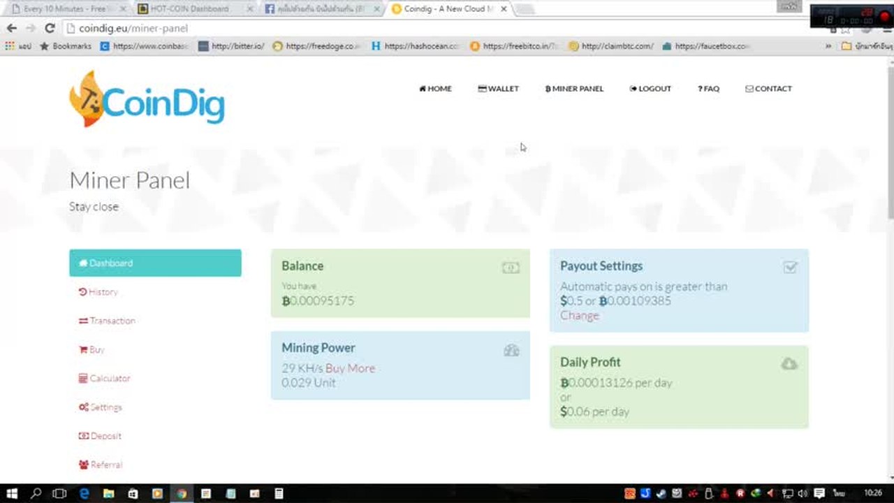Launch Edge from the taskbar
894x503 pixels.
click(x=85, y=493)
